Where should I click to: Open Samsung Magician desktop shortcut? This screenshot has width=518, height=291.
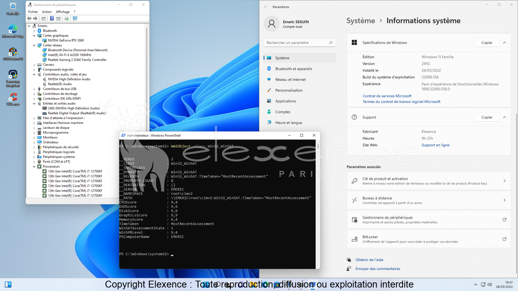(13, 78)
